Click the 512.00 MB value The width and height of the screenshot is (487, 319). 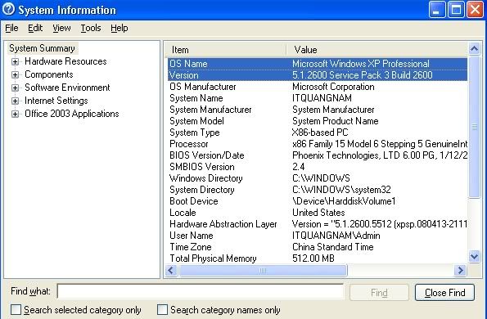[313, 258]
